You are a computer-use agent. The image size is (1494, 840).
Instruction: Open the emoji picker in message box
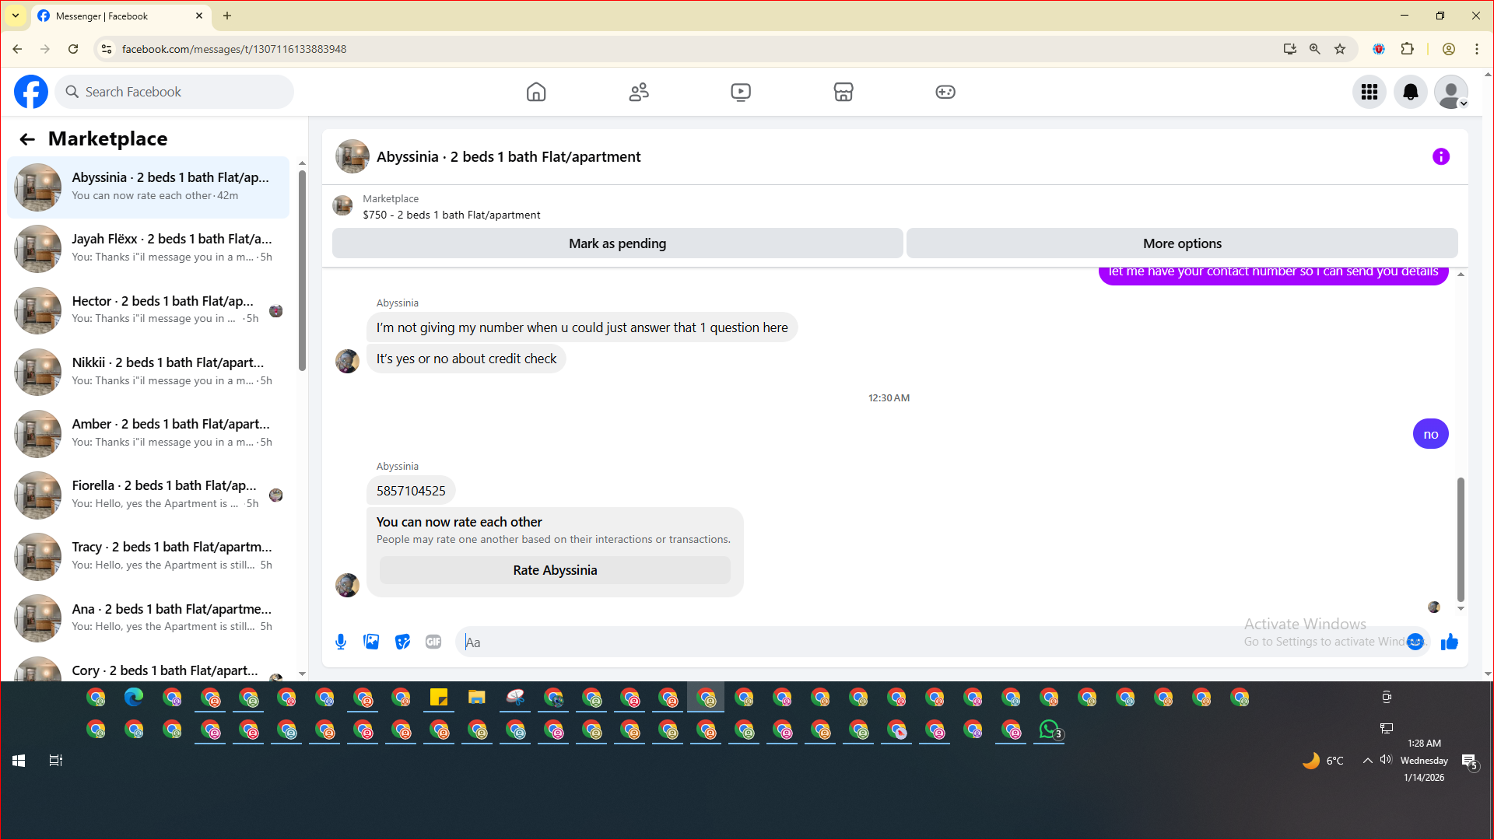pos(1415,642)
